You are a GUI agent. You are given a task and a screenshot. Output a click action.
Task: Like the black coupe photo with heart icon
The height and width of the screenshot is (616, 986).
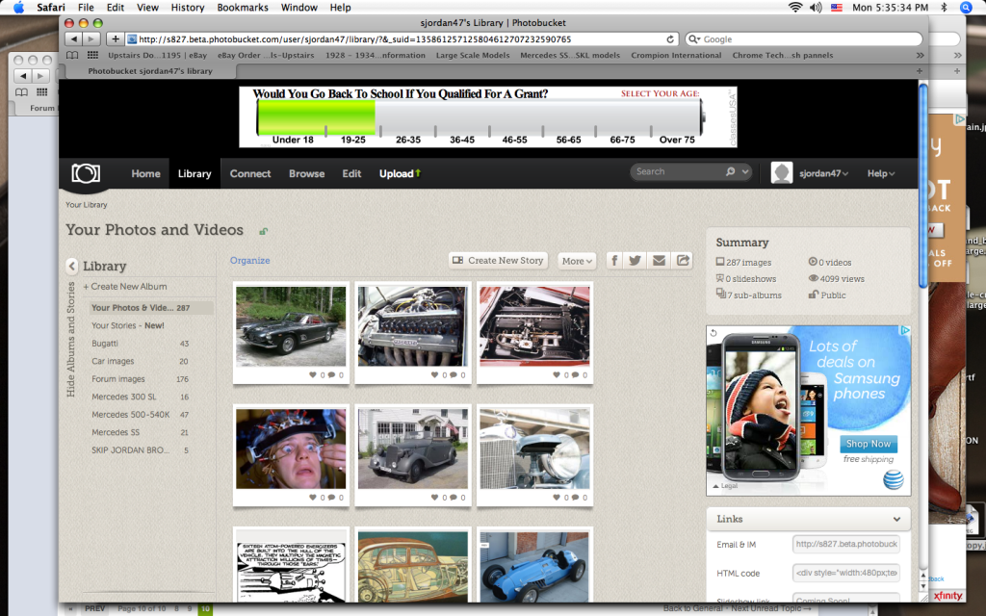tap(313, 374)
